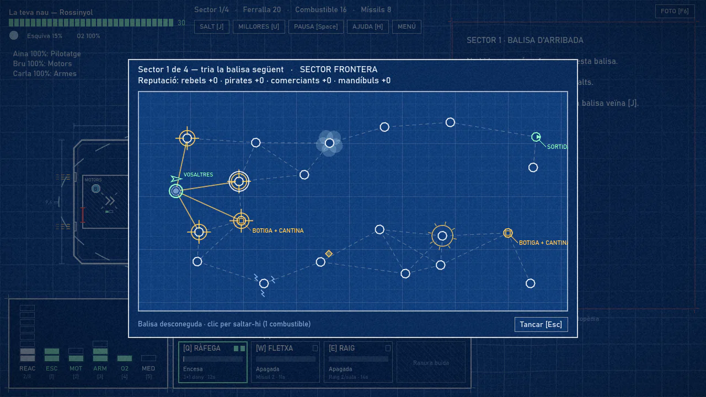Select the beacon inside the nebula cloud
This screenshot has height=397, width=706.
(329, 143)
